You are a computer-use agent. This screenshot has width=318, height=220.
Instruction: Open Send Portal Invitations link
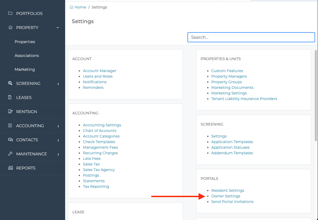[x=232, y=202]
